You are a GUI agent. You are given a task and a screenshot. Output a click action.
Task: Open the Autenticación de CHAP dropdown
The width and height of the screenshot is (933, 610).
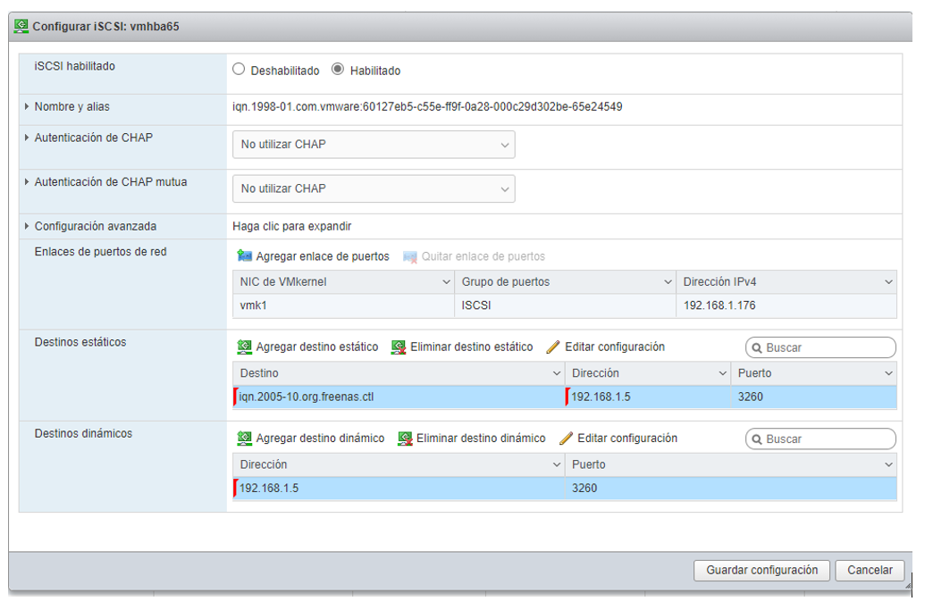coord(374,145)
